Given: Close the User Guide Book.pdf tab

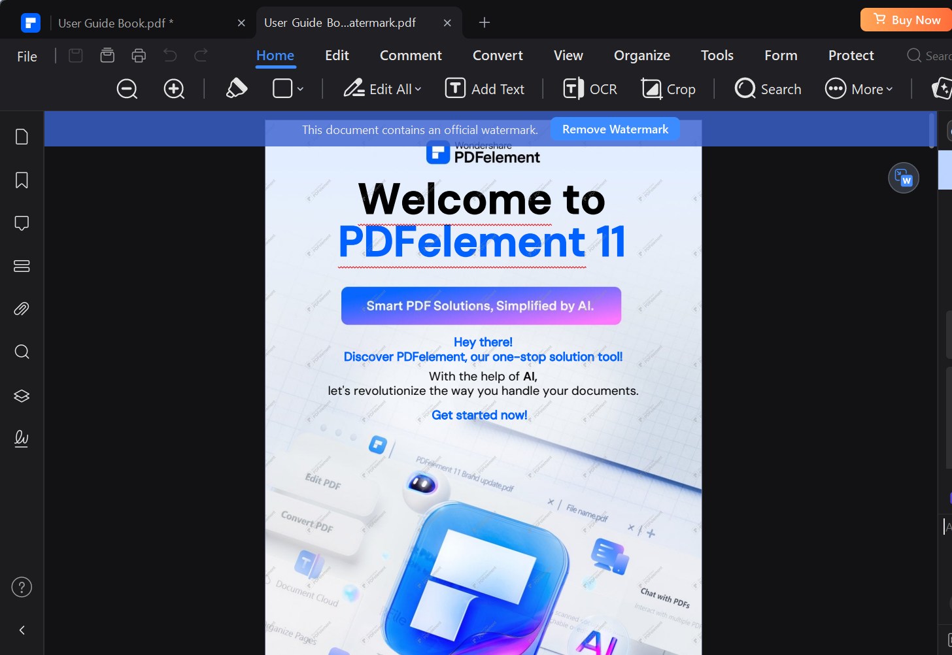Looking at the screenshot, I should pyautogui.click(x=241, y=23).
